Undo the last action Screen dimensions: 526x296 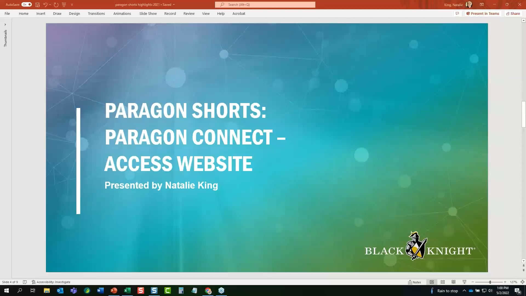coord(45,5)
